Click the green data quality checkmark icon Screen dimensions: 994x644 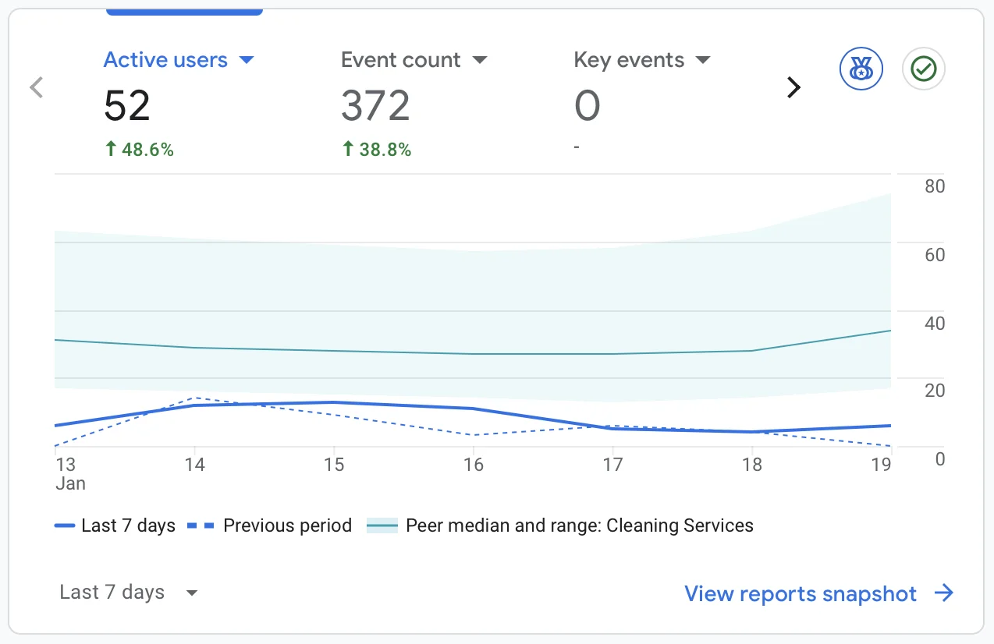pos(923,69)
